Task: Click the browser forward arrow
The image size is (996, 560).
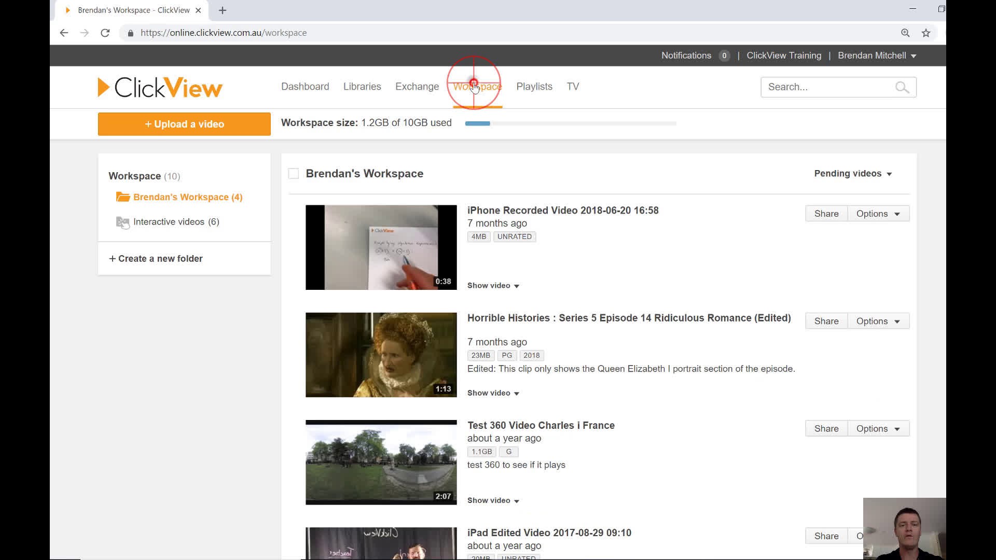Action: 85,33
